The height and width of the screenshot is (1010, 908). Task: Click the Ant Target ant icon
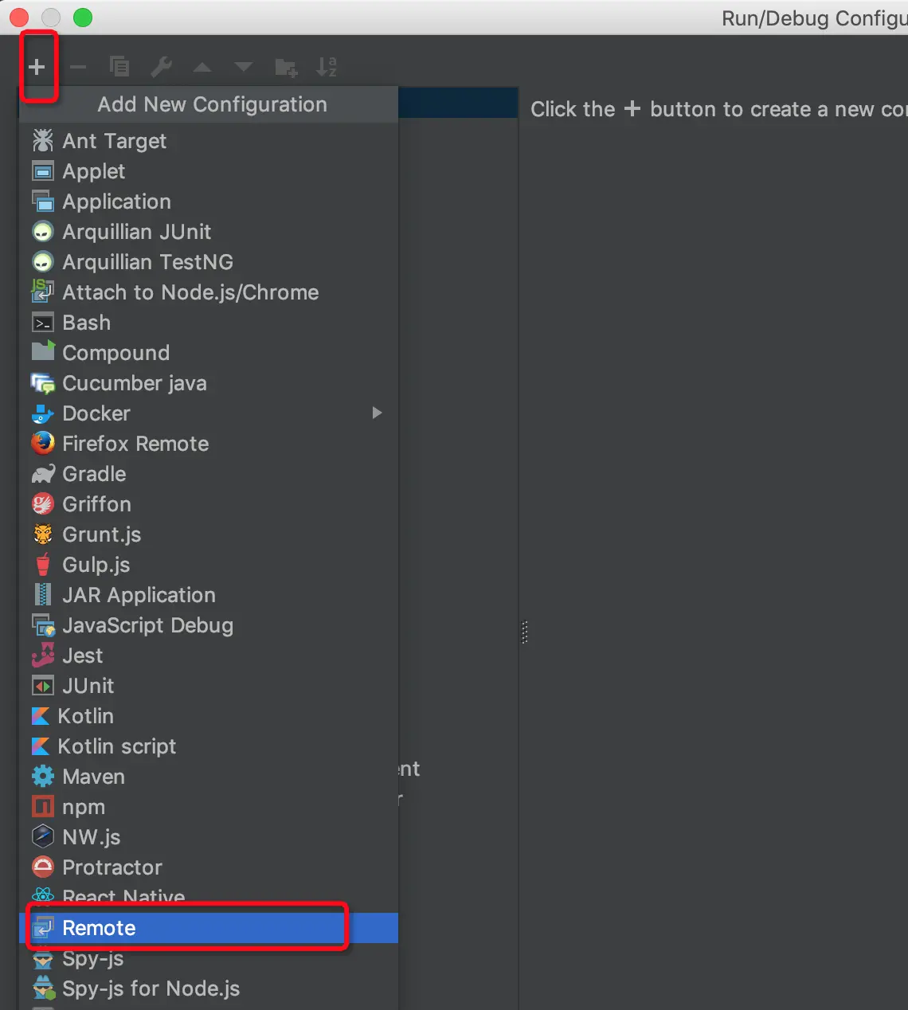(x=43, y=141)
